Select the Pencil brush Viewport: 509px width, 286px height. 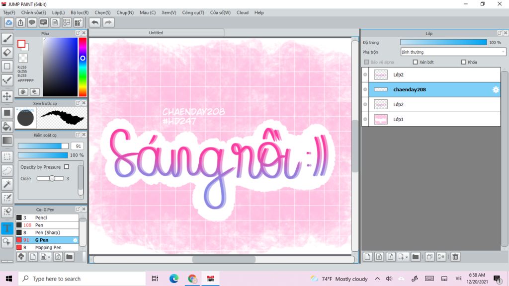[x=47, y=217]
